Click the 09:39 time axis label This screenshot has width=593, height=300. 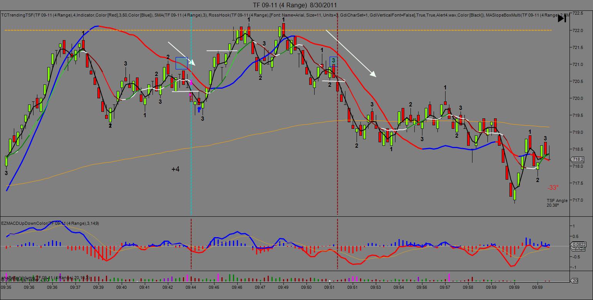[x=99, y=287]
